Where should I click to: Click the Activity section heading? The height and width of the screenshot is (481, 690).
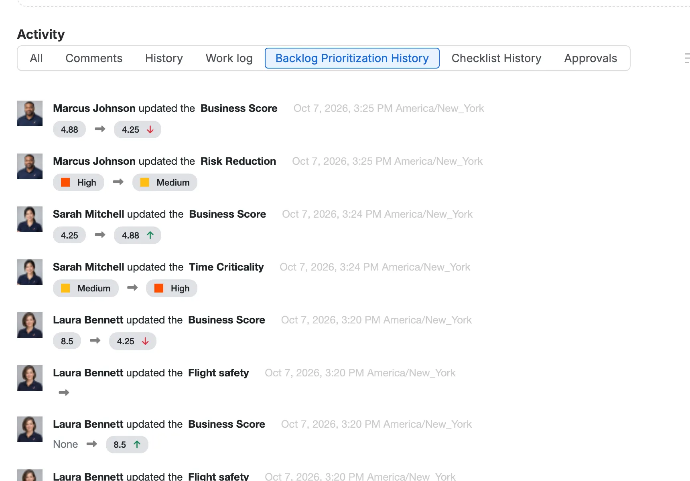pyautogui.click(x=41, y=34)
